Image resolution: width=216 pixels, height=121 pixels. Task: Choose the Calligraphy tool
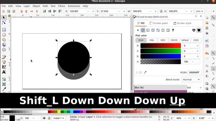[x=4, y=67]
